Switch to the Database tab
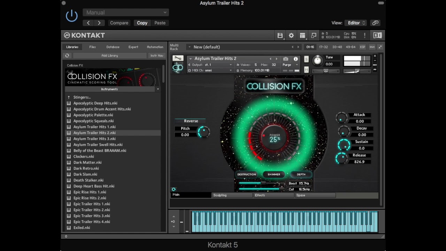Screen dimensions: 446x251 pyautogui.click(x=113, y=47)
